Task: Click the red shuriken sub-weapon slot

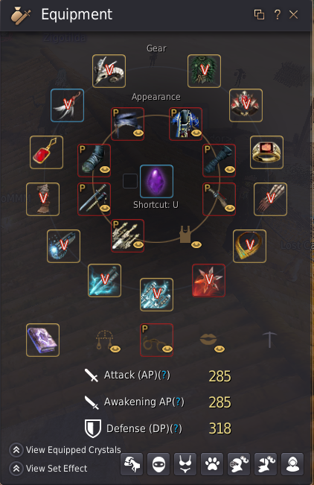Action: 208,281
